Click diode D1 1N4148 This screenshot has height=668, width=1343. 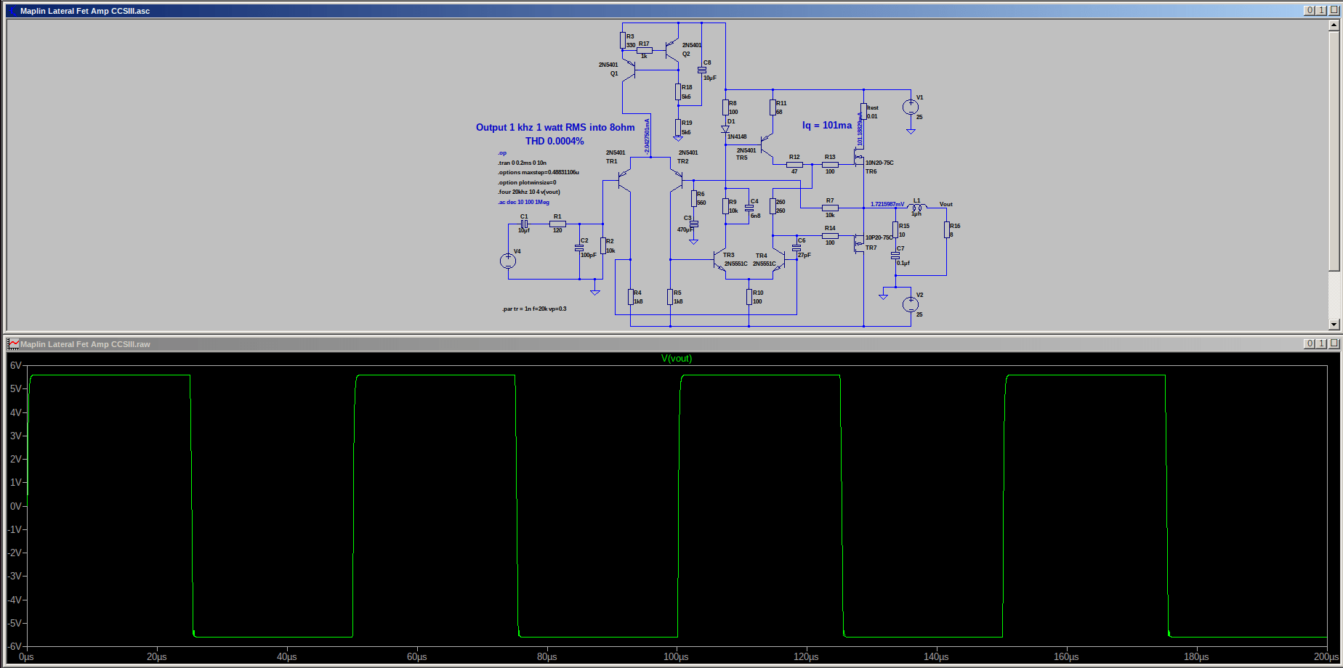click(725, 129)
